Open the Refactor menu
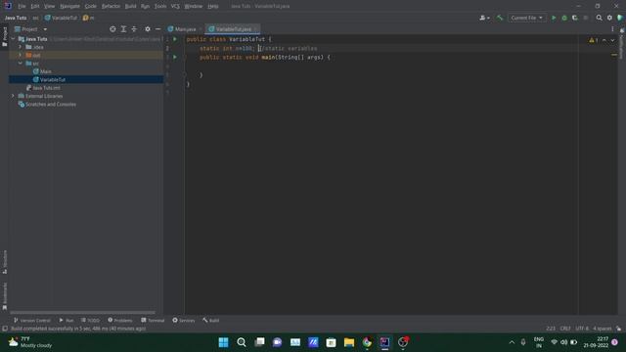 click(x=111, y=7)
